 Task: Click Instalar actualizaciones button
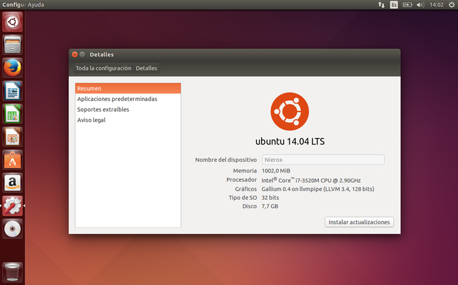coord(360,222)
